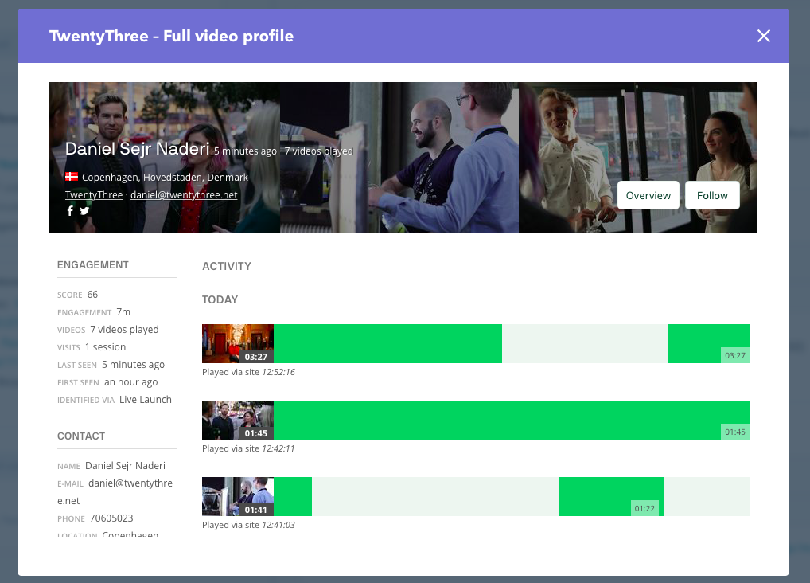Screen dimensions: 810x583
Task: Select the phone number 70605023
Action: click(x=111, y=518)
